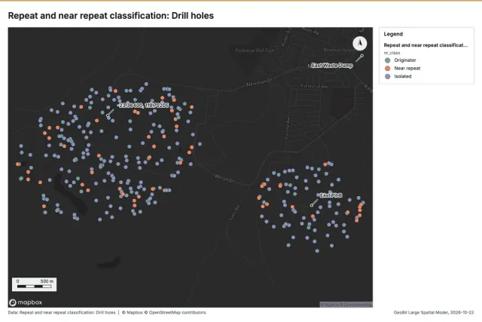
Task: Click the Isolated legend text
Action: tap(403, 76)
